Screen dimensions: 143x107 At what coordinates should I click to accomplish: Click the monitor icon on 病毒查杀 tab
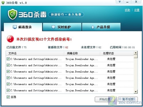tap(15, 27)
